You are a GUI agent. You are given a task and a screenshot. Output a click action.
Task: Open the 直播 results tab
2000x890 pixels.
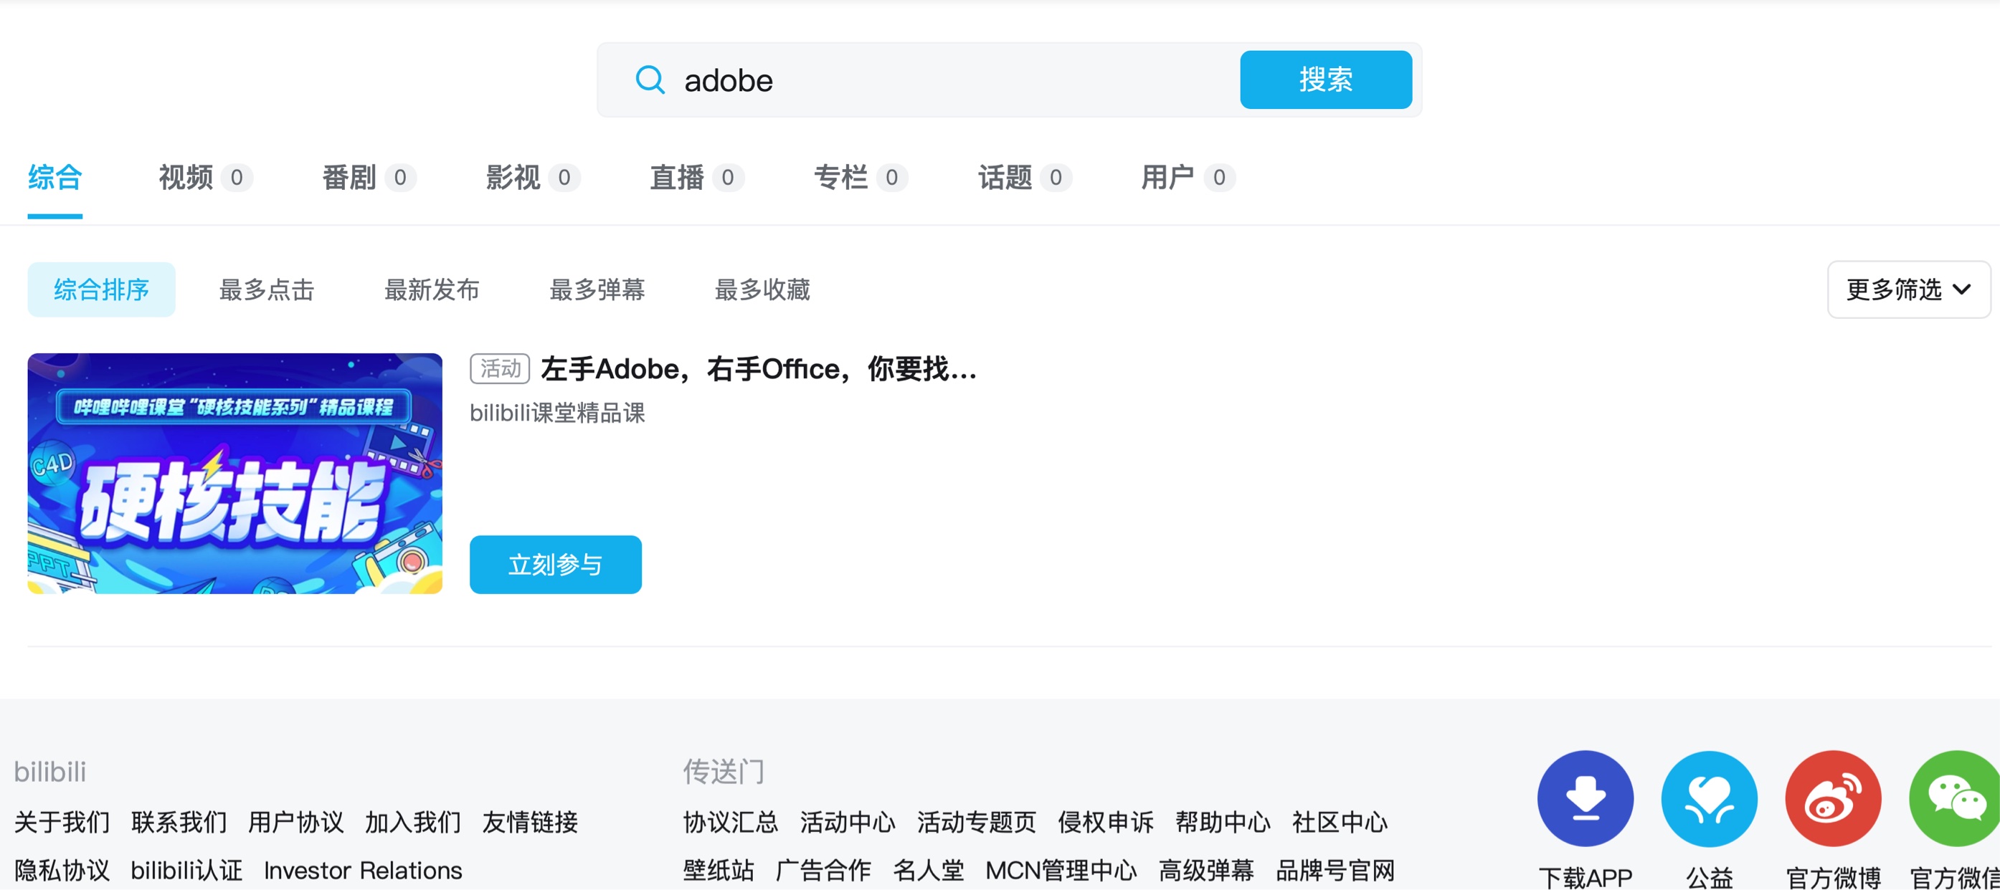(677, 178)
